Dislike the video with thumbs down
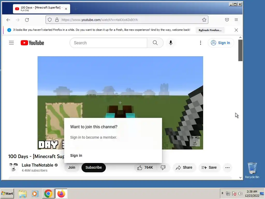 [x=163, y=168]
